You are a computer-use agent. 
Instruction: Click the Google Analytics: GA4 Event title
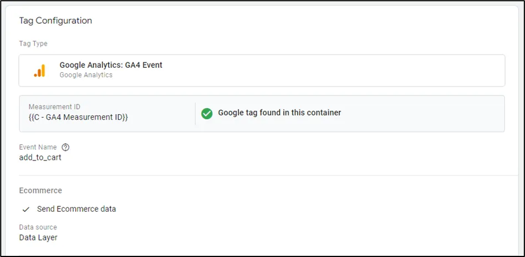111,65
